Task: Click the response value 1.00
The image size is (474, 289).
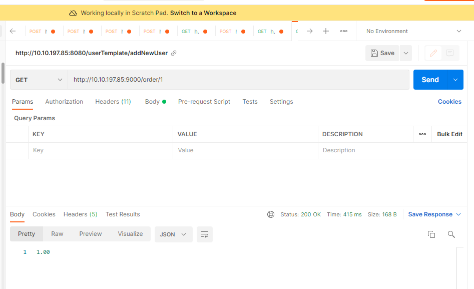Action: (43, 252)
